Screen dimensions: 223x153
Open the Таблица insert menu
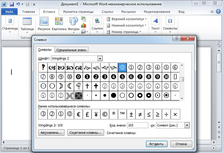(27, 25)
